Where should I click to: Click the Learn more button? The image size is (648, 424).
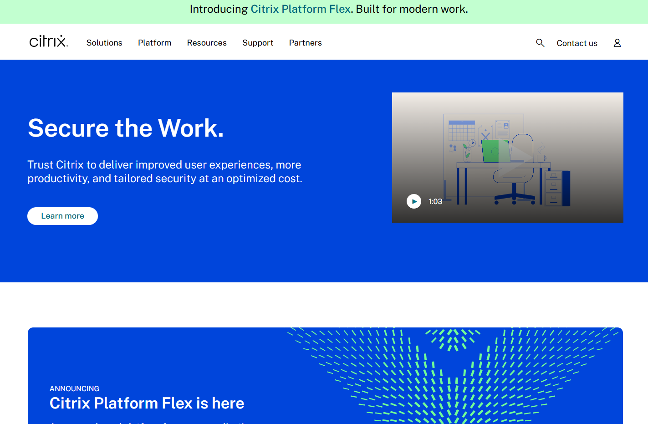pyautogui.click(x=63, y=216)
